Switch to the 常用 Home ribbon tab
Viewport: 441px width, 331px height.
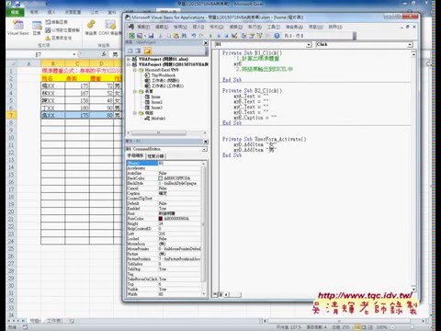(34, 12)
